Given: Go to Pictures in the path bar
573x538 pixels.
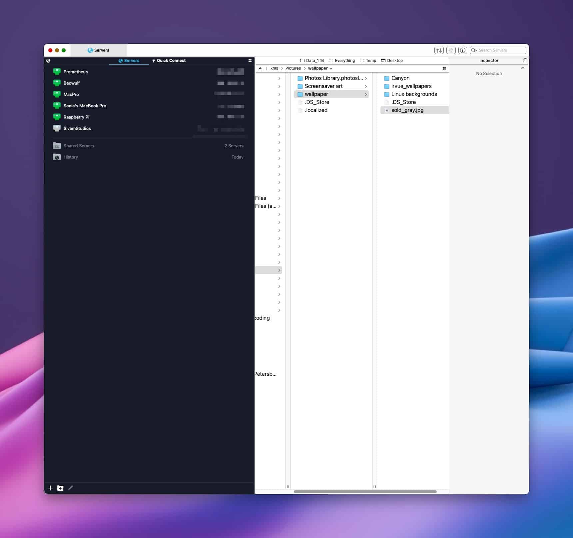Looking at the screenshot, I should pyautogui.click(x=293, y=68).
